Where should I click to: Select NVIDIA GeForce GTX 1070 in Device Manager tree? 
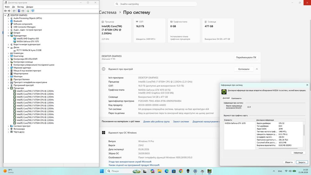(x=28, y=42)
